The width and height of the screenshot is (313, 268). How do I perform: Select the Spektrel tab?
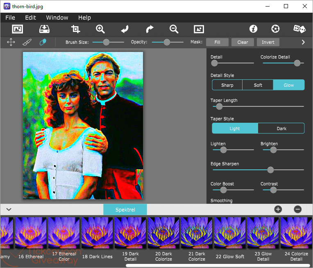125,209
